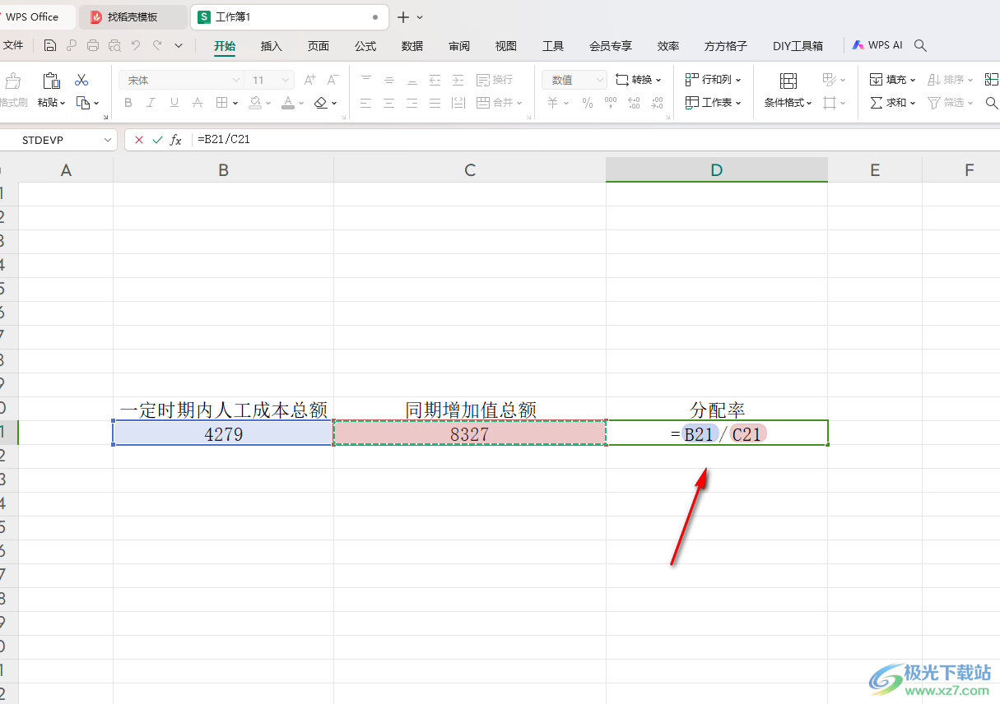
Task: Align text to bottom icon
Action: point(412,80)
